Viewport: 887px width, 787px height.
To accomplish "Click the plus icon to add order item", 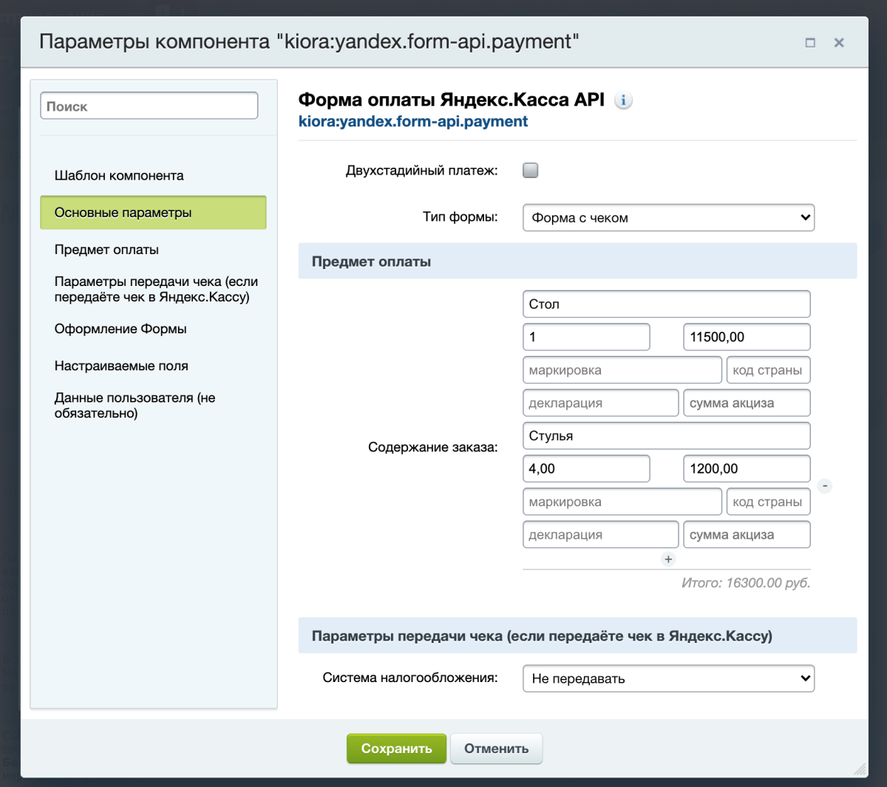I will pyautogui.click(x=668, y=559).
